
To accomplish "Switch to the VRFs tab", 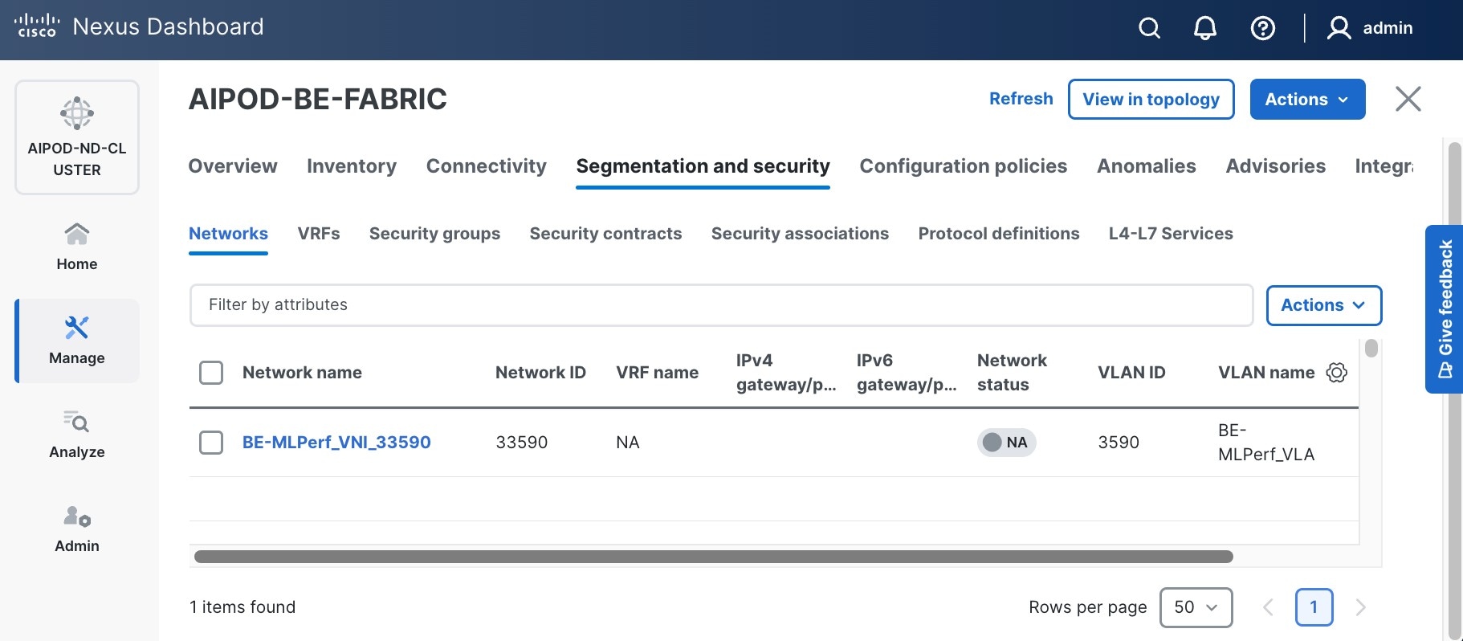I will click(319, 234).
